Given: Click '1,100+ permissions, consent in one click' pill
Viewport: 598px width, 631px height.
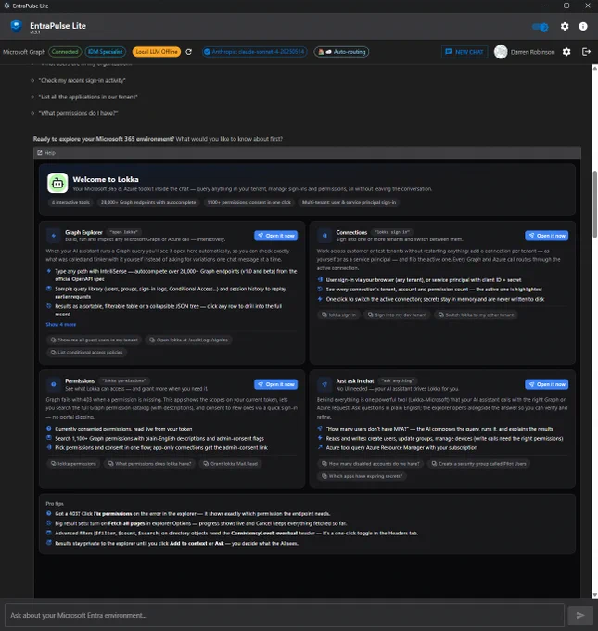Looking at the screenshot, I should 248,203.
